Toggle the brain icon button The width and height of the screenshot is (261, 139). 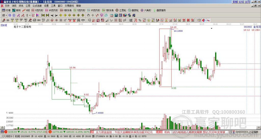[106, 15]
